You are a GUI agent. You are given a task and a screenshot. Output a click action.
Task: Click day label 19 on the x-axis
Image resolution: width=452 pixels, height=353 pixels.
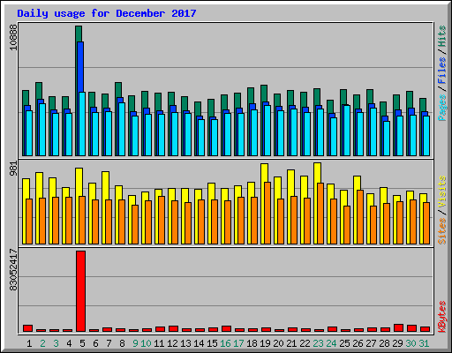point(265,343)
